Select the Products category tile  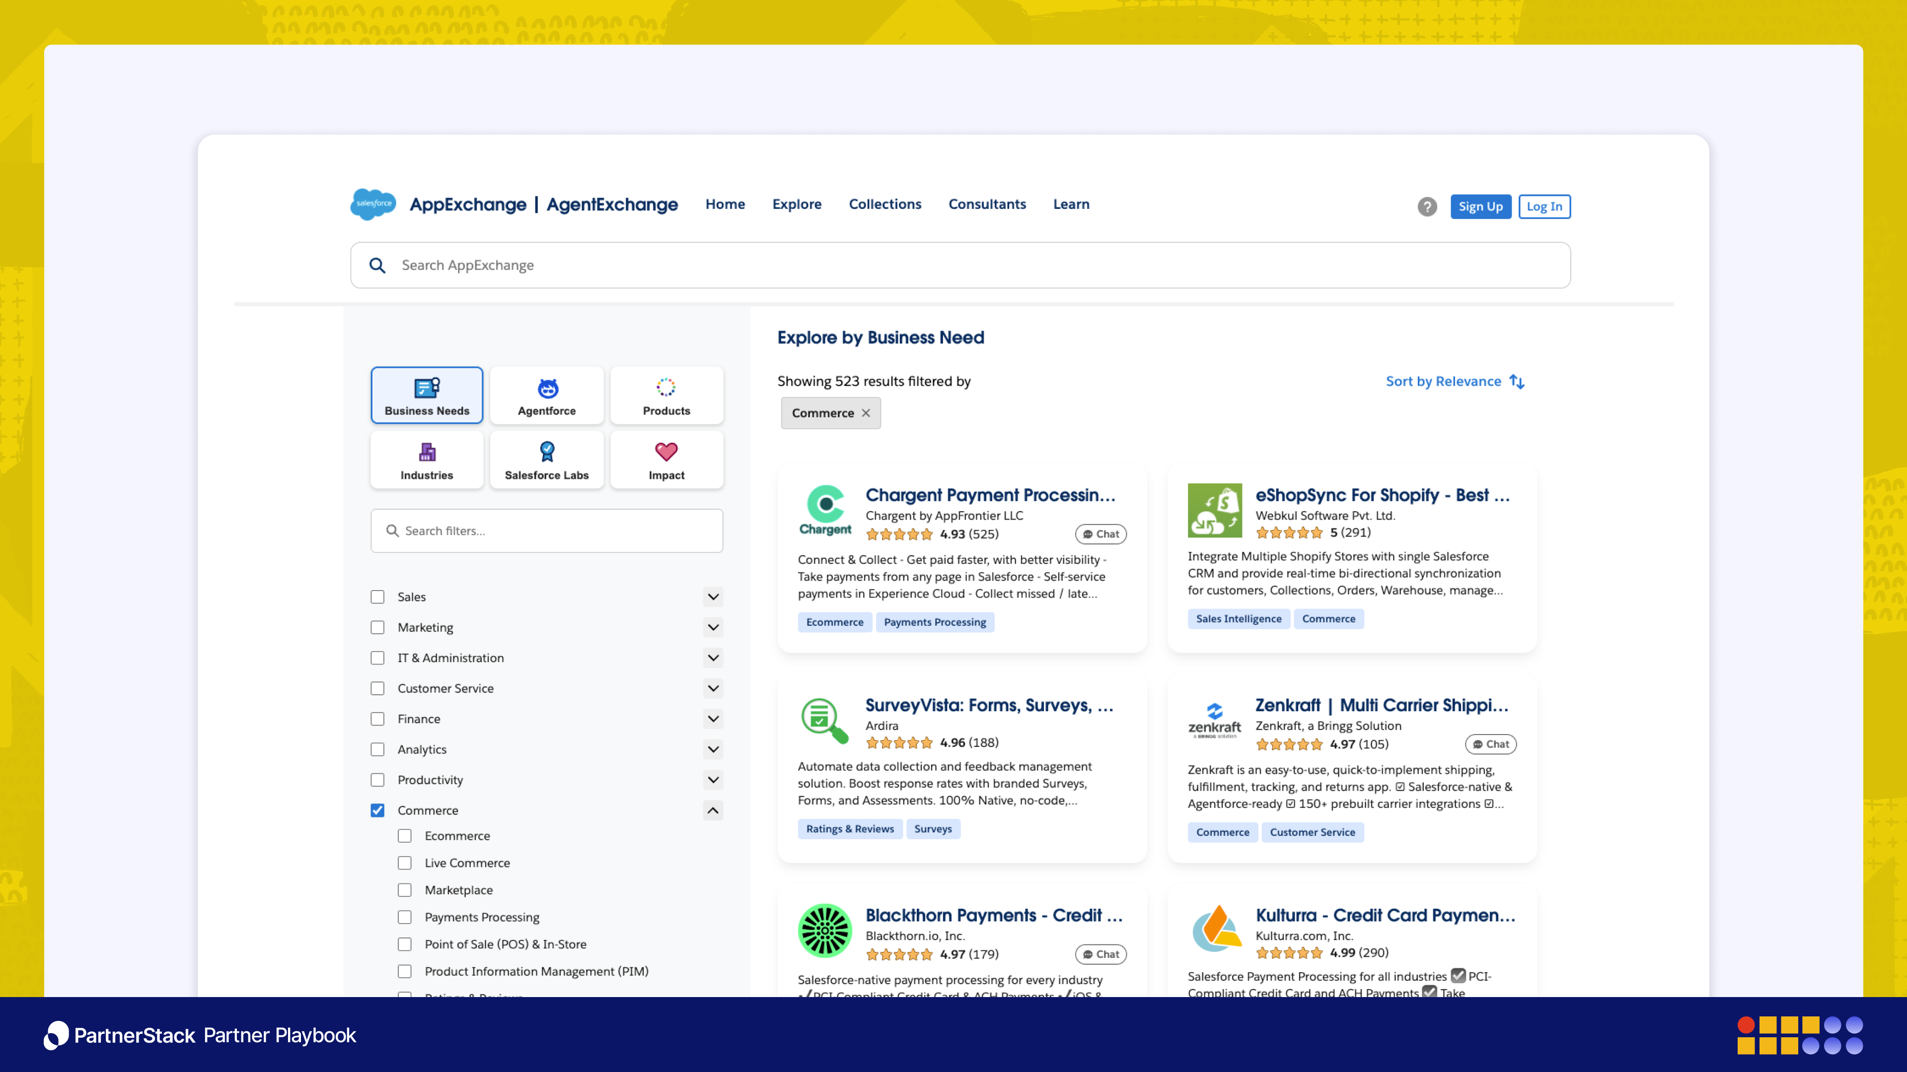pos(666,395)
